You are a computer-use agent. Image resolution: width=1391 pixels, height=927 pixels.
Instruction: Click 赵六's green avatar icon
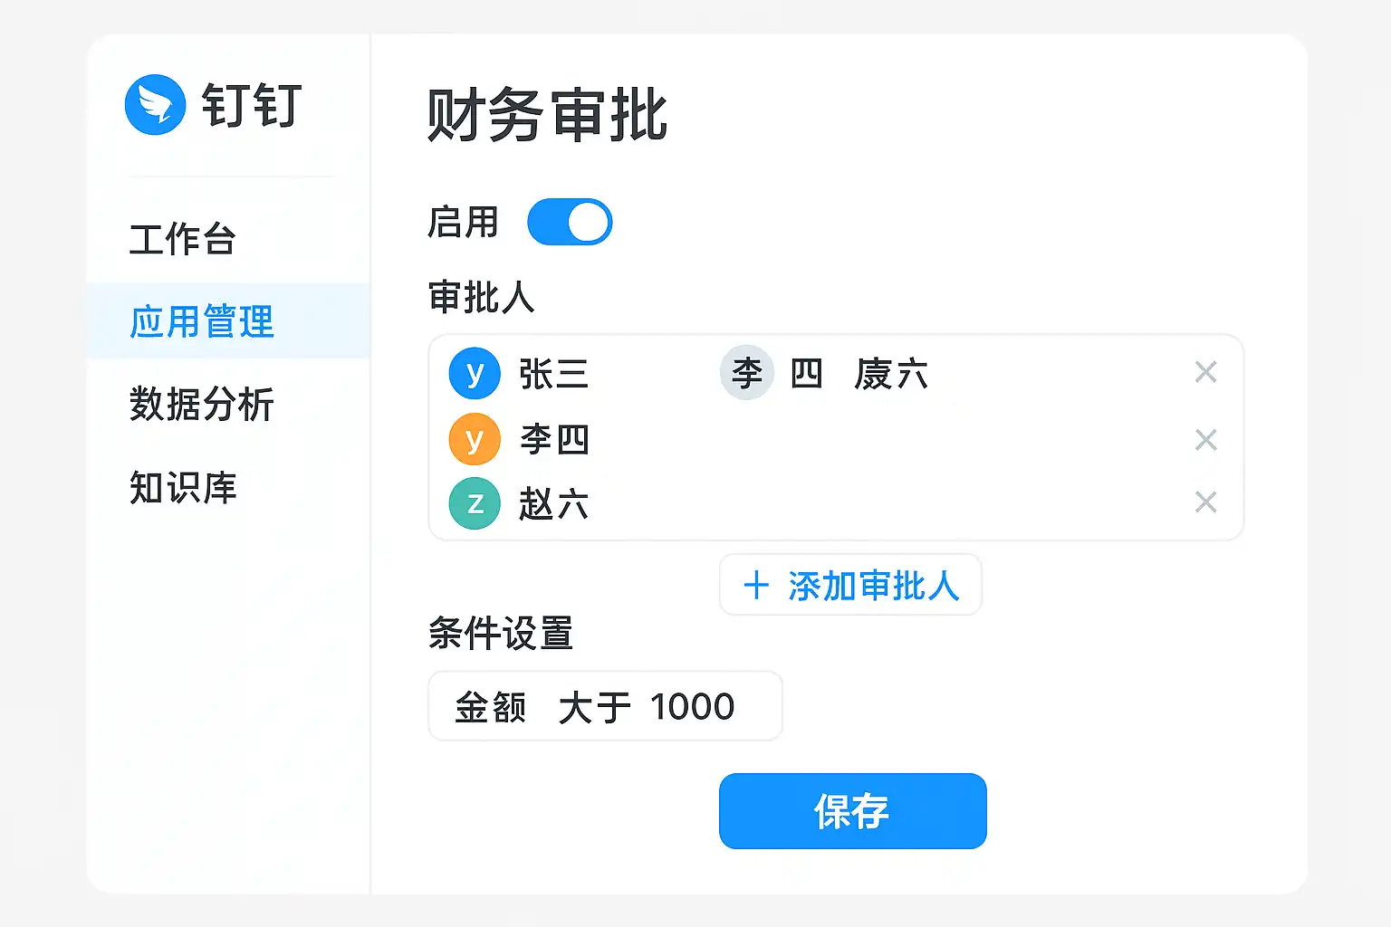(475, 503)
